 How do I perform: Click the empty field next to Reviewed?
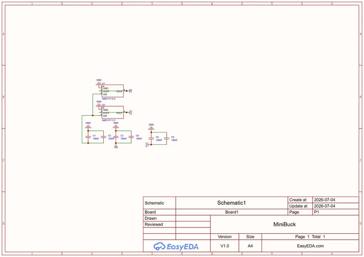(x=193, y=224)
